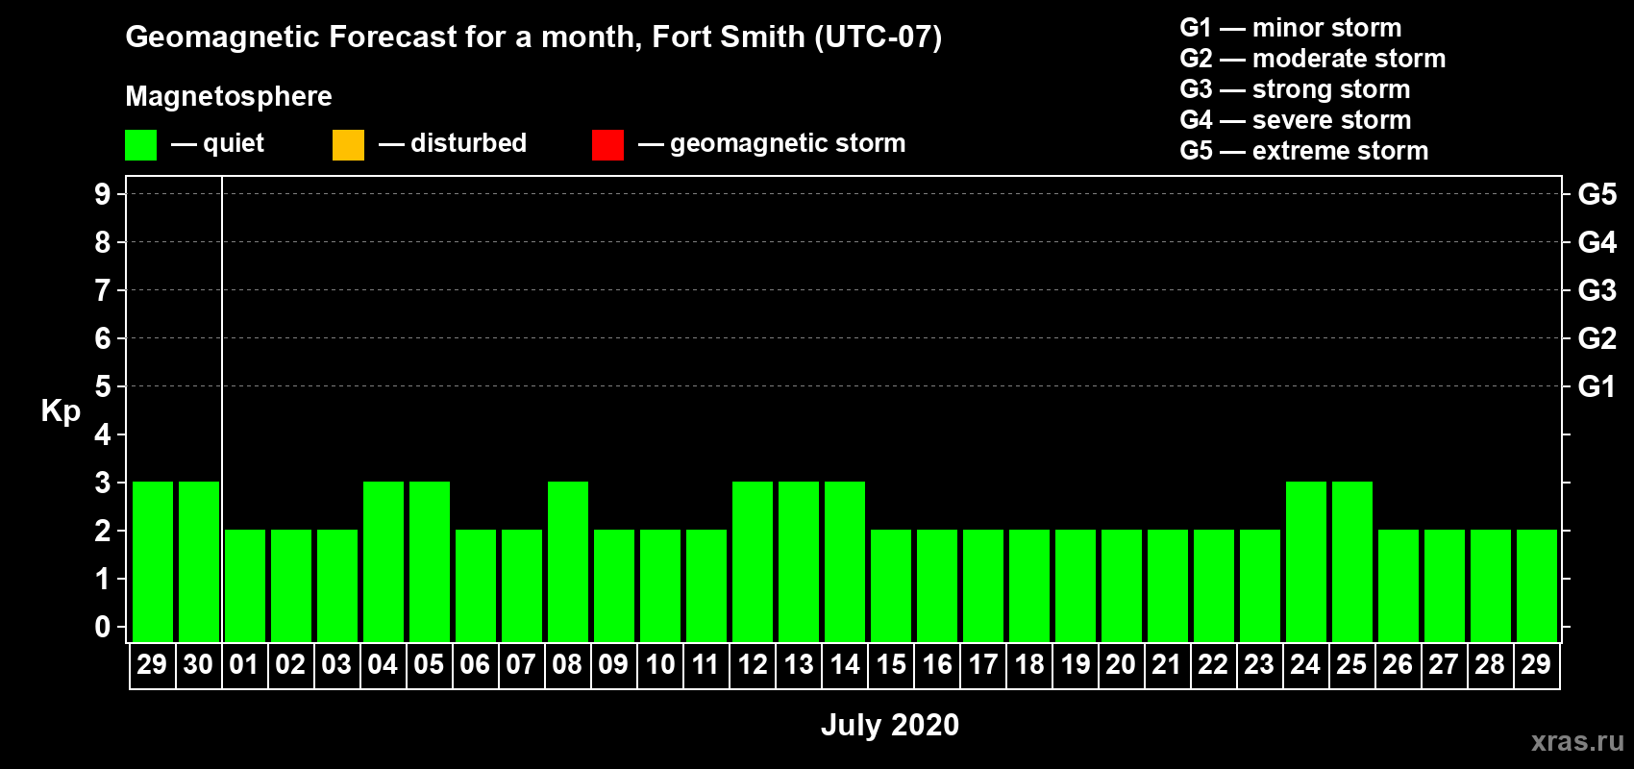Click the red geomagnetic storm legend swatch

(607, 145)
